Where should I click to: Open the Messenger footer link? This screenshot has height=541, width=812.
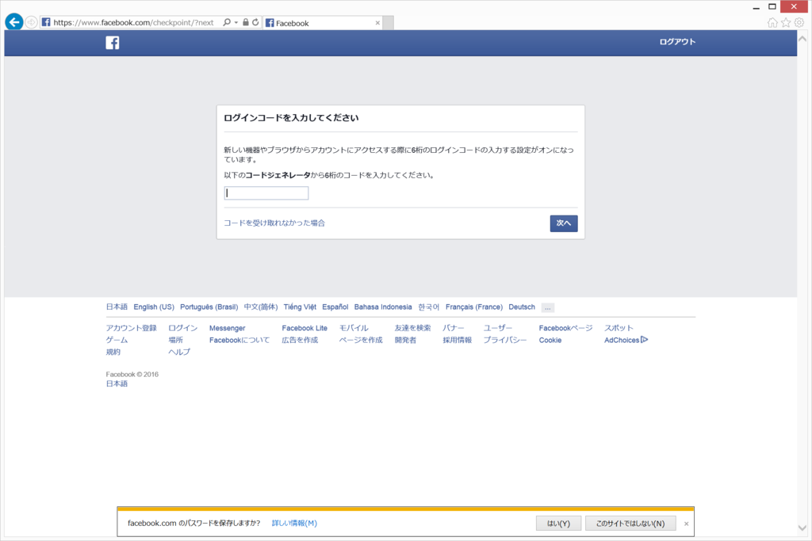(x=228, y=328)
